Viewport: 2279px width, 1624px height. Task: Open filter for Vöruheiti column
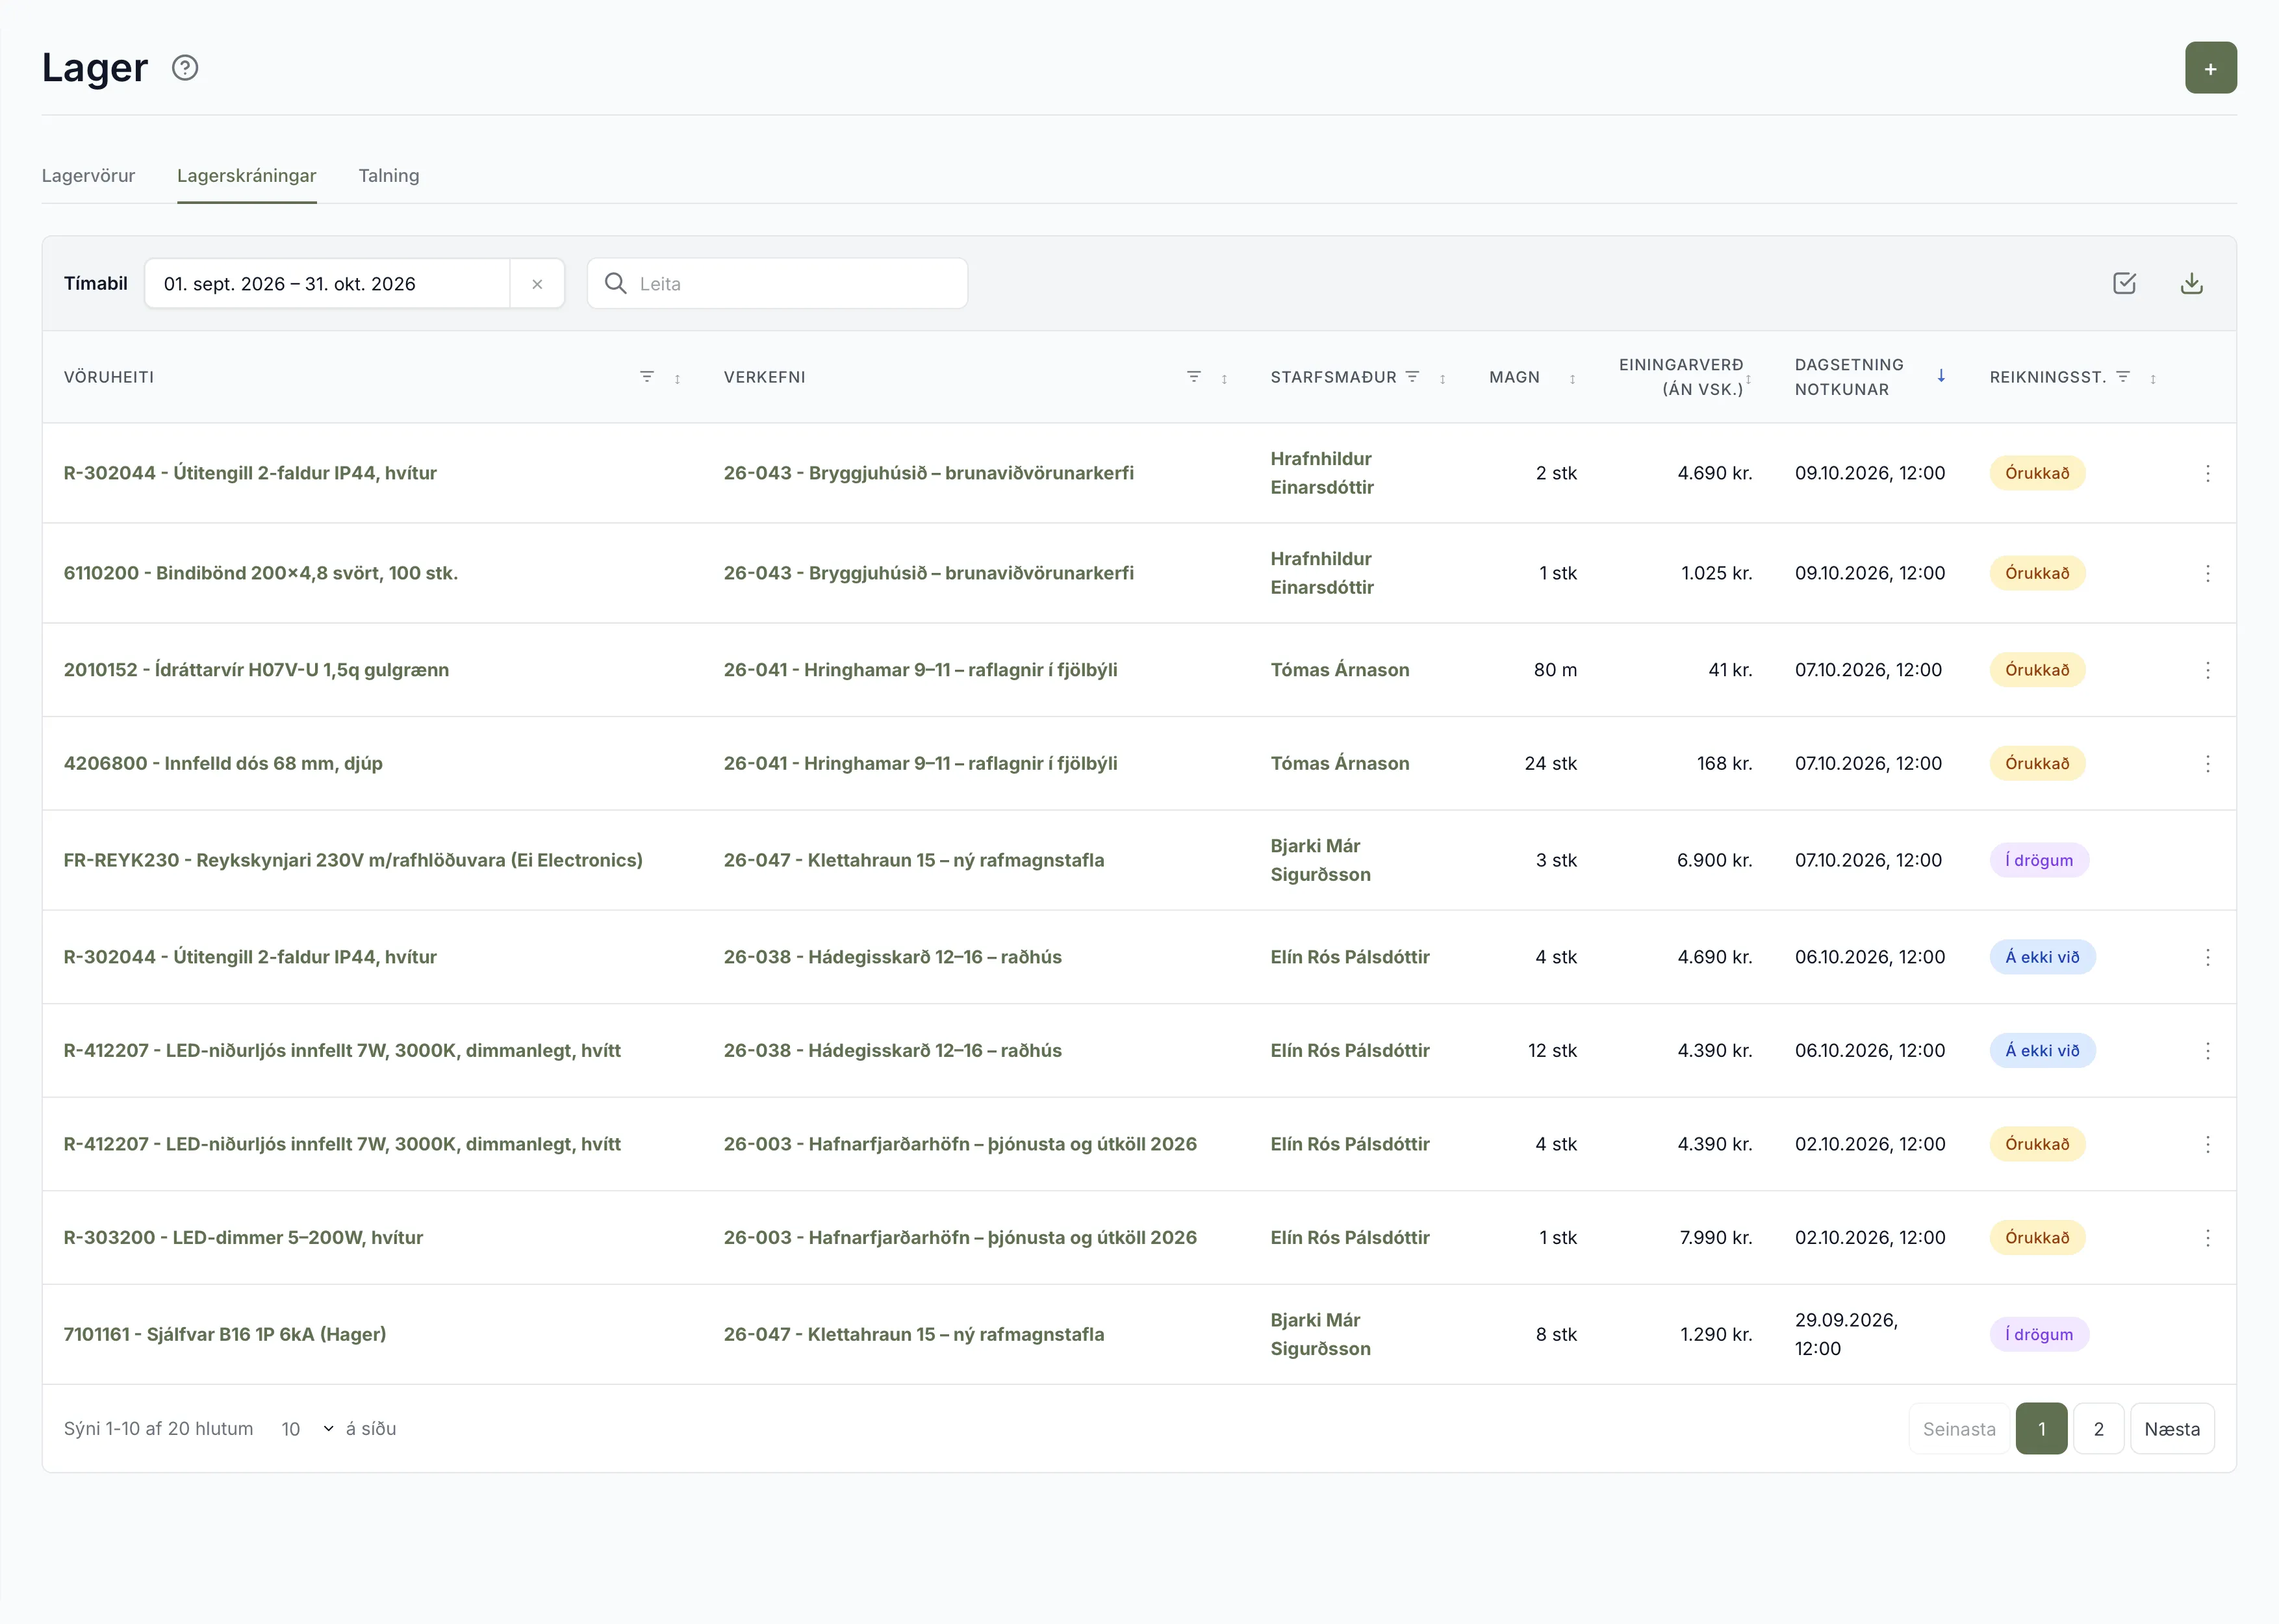click(647, 377)
